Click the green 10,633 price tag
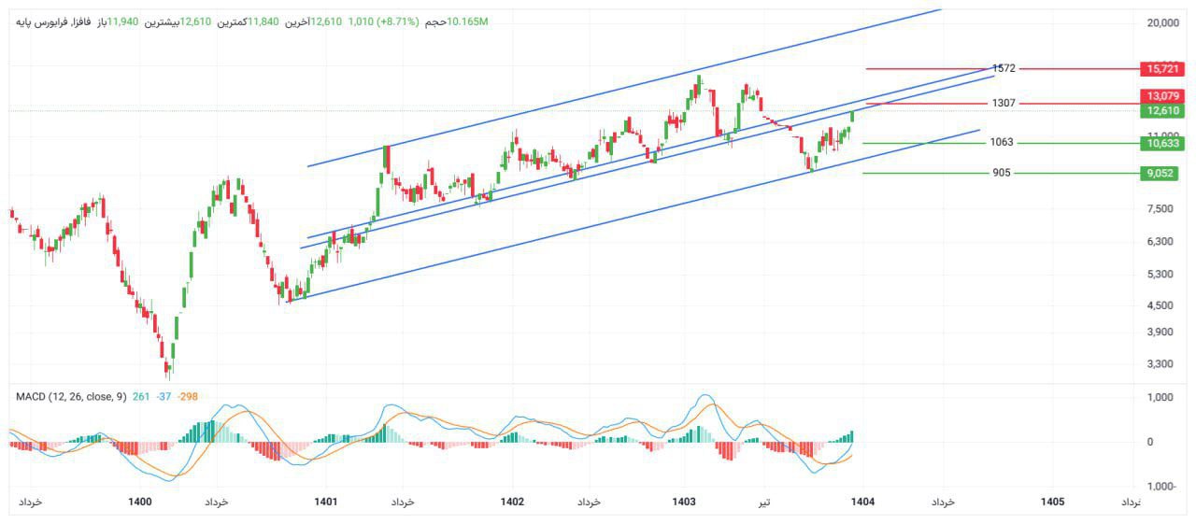 tap(1162, 144)
